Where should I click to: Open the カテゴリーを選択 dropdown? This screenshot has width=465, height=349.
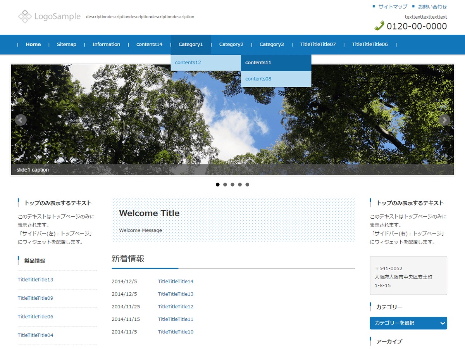[408, 323]
